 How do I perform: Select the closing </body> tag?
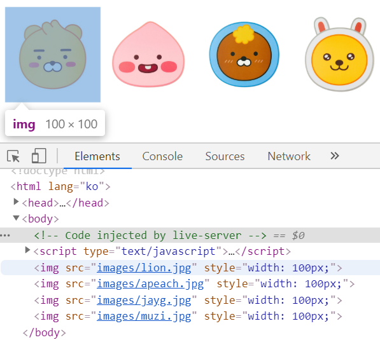[45, 333]
